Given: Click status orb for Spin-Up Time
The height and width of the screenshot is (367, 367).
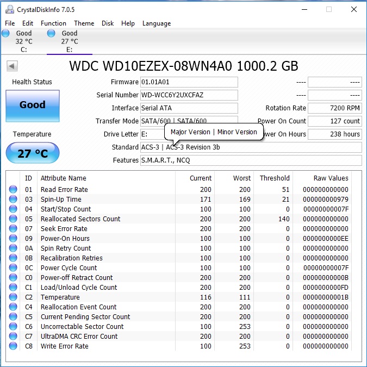Looking at the screenshot, I should (13, 199).
